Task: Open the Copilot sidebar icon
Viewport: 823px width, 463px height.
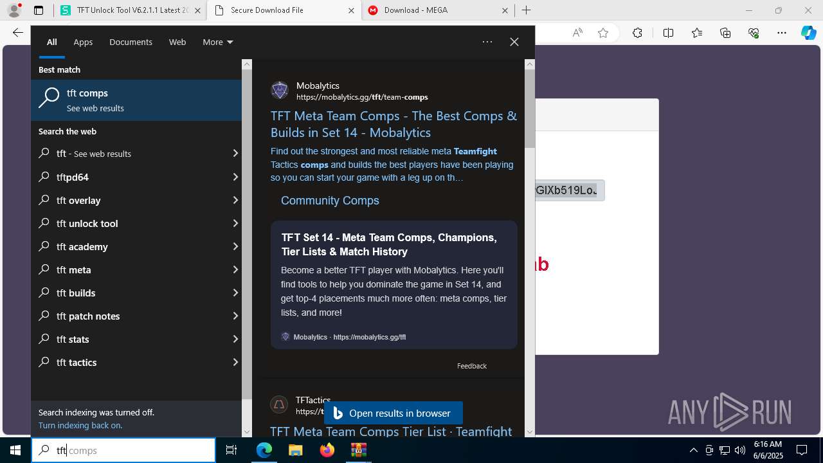Action: pyautogui.click(x=808, y=33)
